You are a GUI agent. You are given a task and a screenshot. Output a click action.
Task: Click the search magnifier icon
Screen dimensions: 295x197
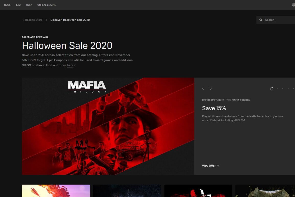(261, 20)
